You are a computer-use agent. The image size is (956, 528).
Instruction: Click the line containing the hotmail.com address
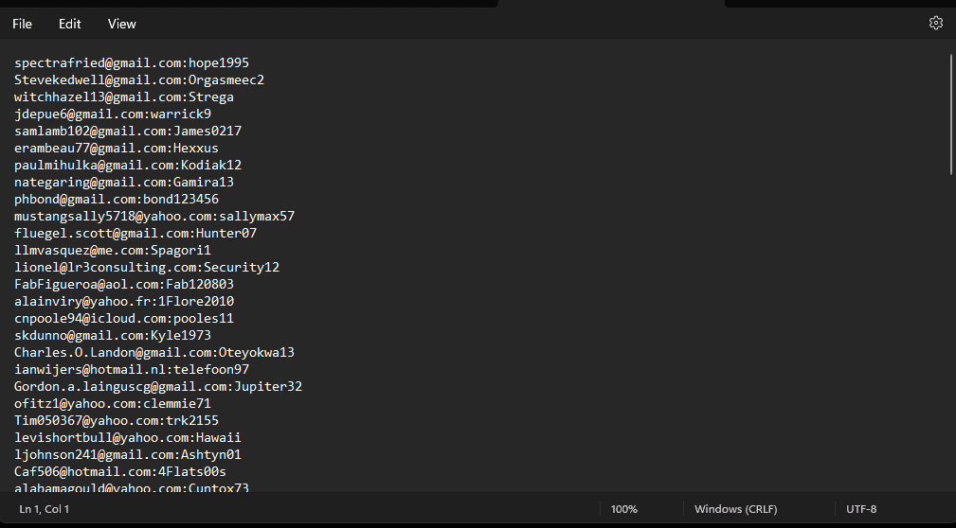click(x=119, y=471)
